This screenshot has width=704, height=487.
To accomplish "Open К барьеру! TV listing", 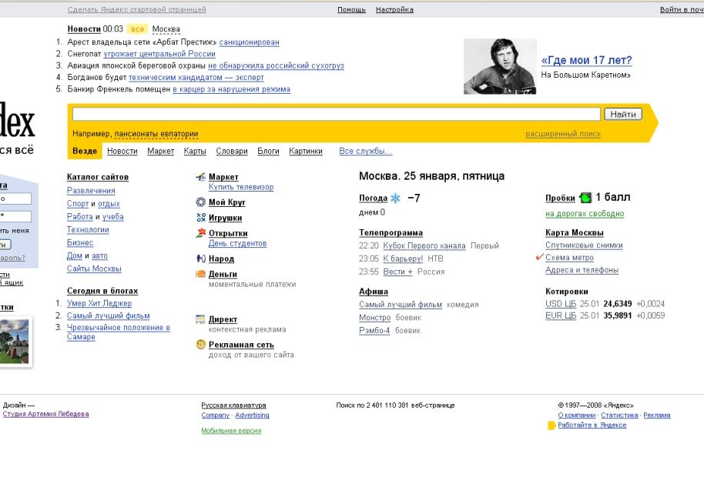I will [403, 259].
